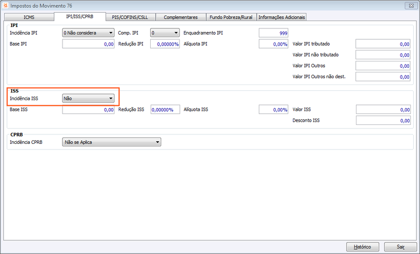The height and width of the screenshot is (254, 420).
Task: Select the Alíquota IPI field
Action: pyautogui.click(x=274, y=44)
